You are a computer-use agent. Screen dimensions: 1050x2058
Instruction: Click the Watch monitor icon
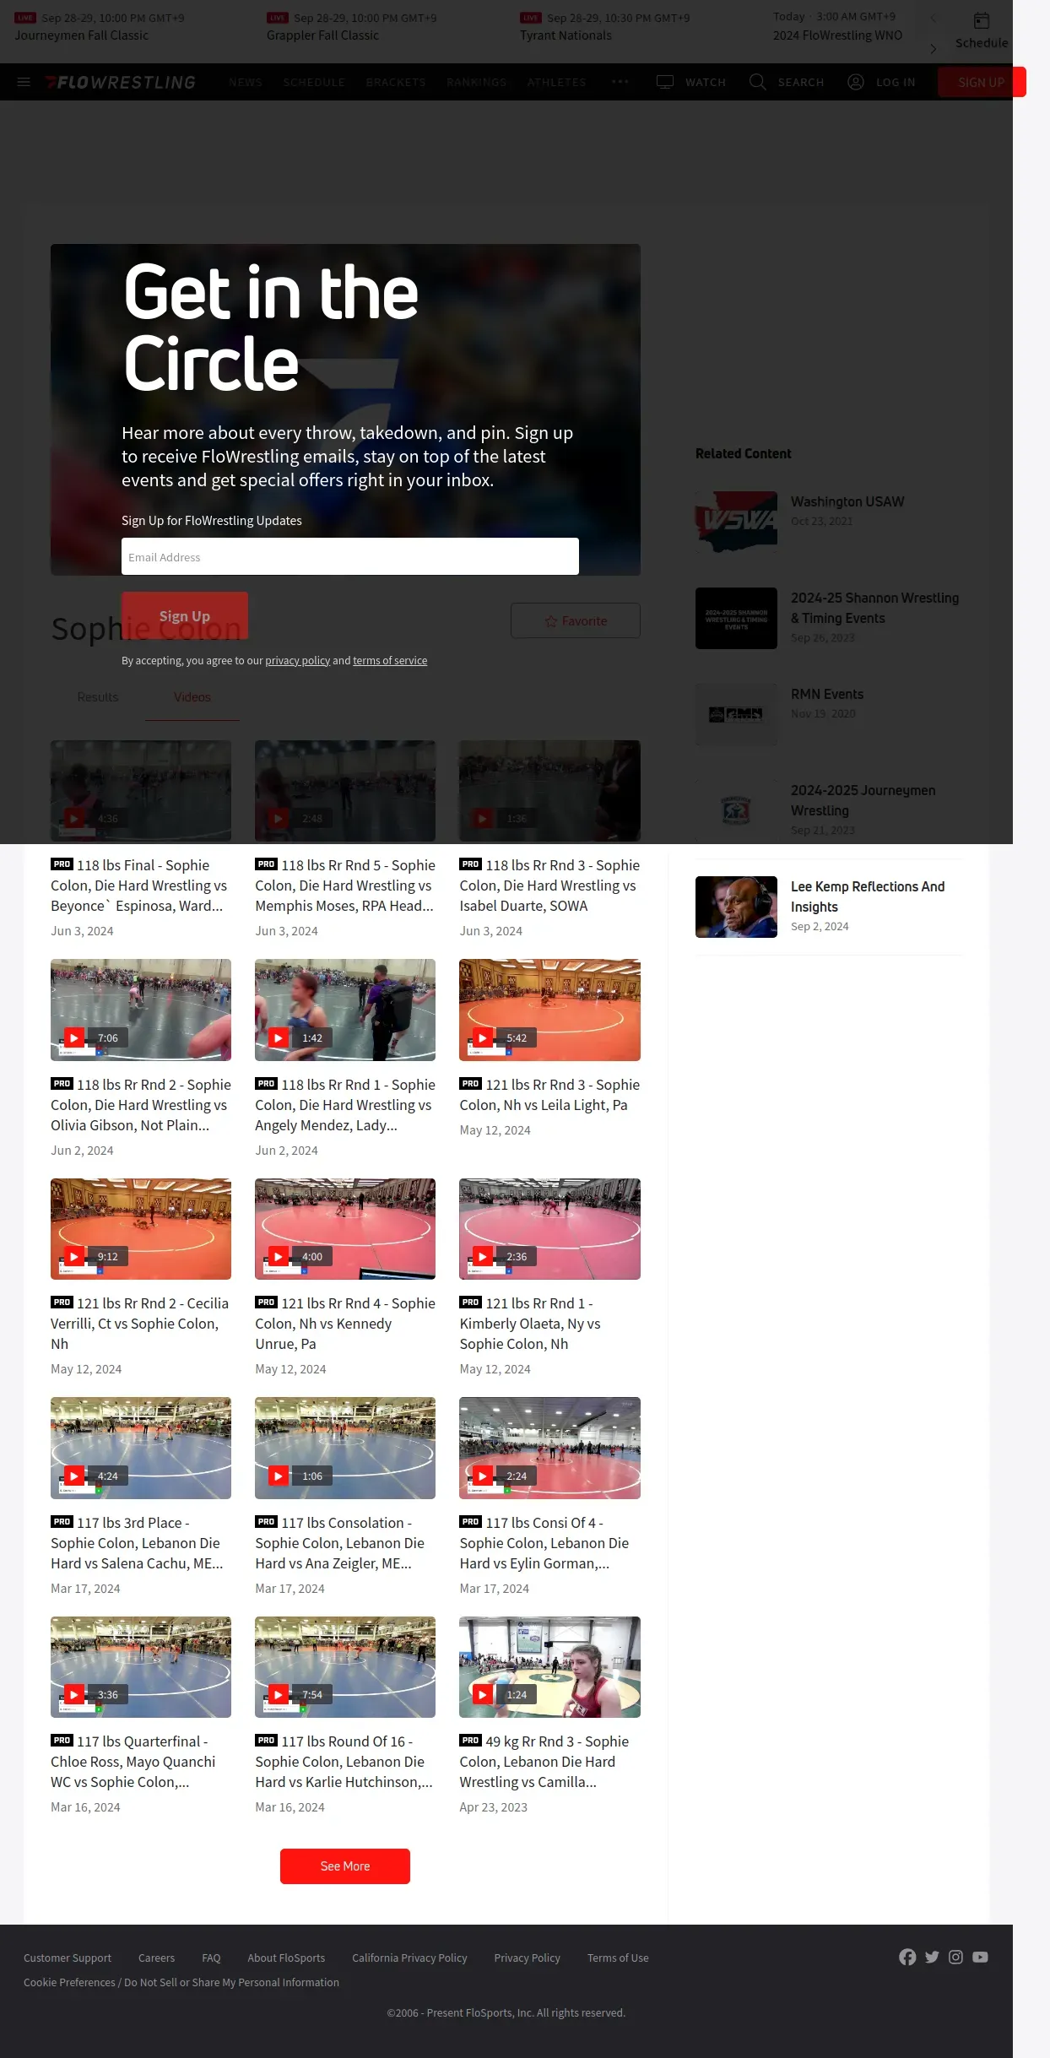(665, 82)
